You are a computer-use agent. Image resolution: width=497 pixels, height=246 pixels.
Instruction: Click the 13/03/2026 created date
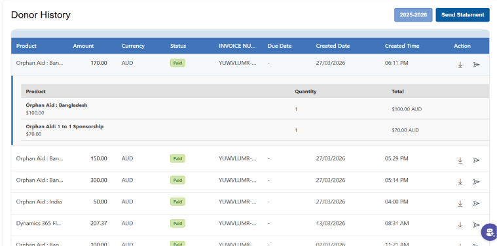331,223
